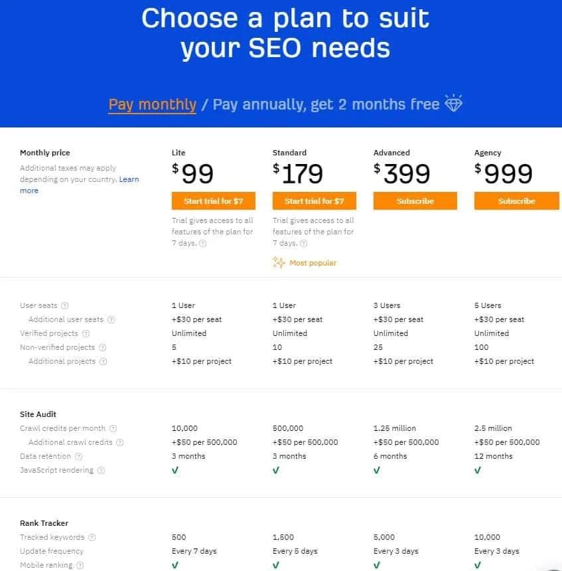Viewport: 562px width, 571px height.
Task: Click help icon next to Mobile ranking
Action: (x=80, y=565)
